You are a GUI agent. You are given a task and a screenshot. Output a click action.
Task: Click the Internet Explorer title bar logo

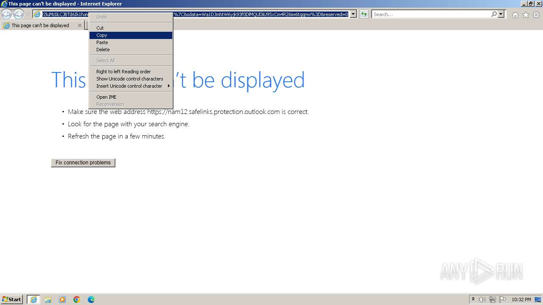[x=4, y=4]
